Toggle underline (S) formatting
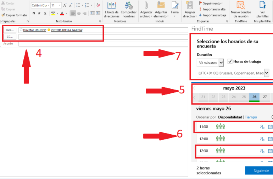The width and height of the screenshot is (273, 179). tap(45, 13)
